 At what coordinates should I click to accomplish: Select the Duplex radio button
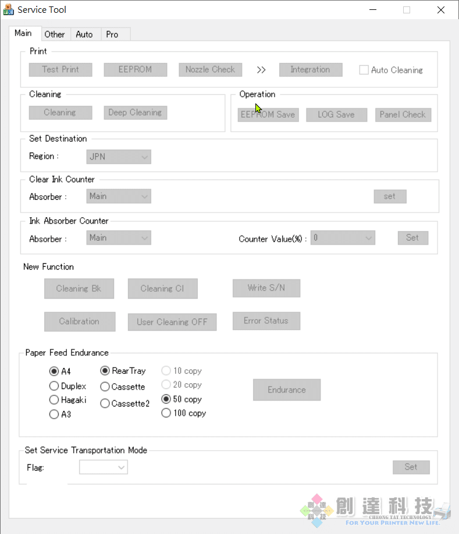pyautogui.click(x=54, y=386)
